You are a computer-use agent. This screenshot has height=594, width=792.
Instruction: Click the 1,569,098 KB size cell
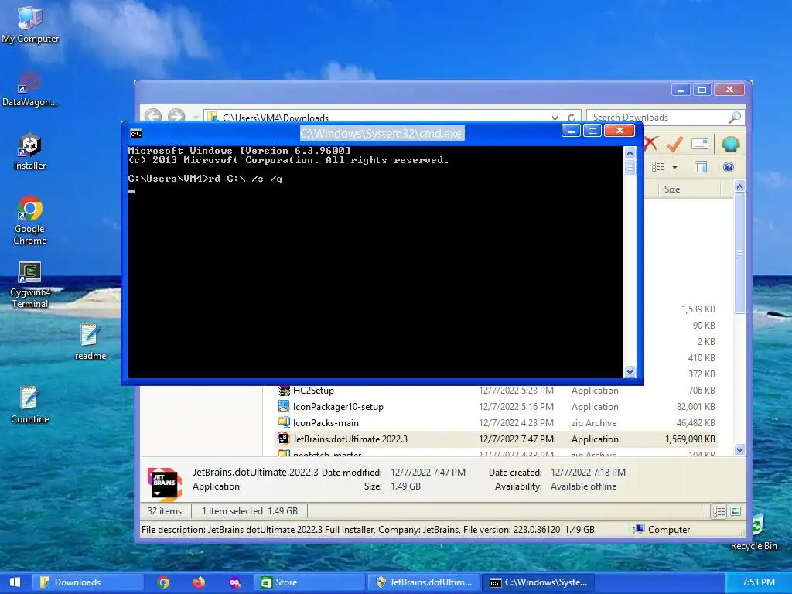[x=690, y=439]
